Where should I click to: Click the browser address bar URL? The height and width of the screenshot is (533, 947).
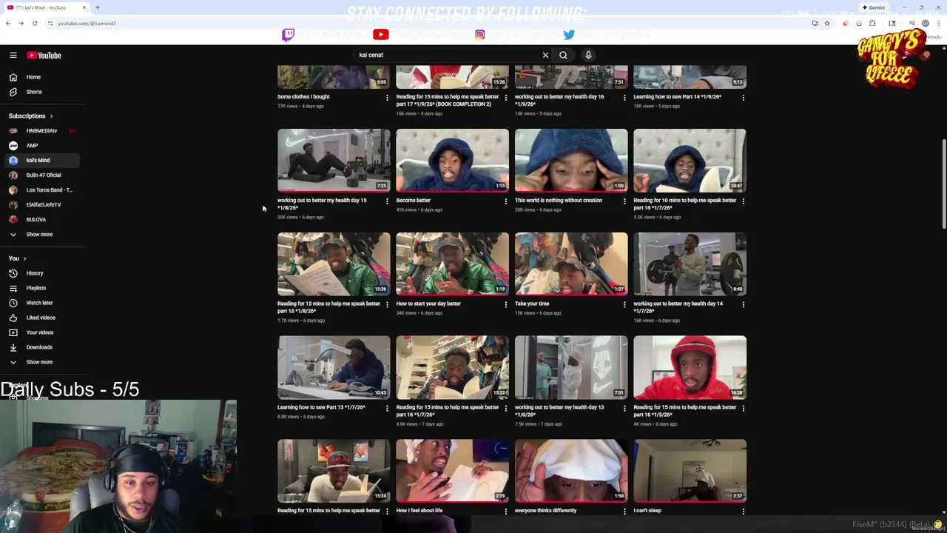point(87,23)
